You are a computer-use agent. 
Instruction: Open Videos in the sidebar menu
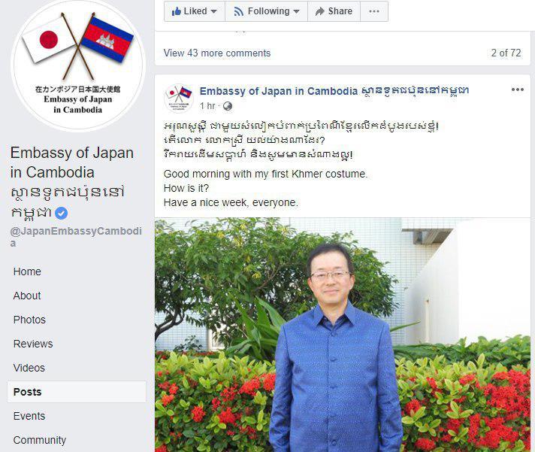pyautogui.click(x=29, y=368)
